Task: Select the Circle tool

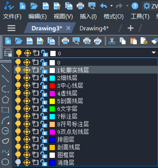Action: point(5,131)
